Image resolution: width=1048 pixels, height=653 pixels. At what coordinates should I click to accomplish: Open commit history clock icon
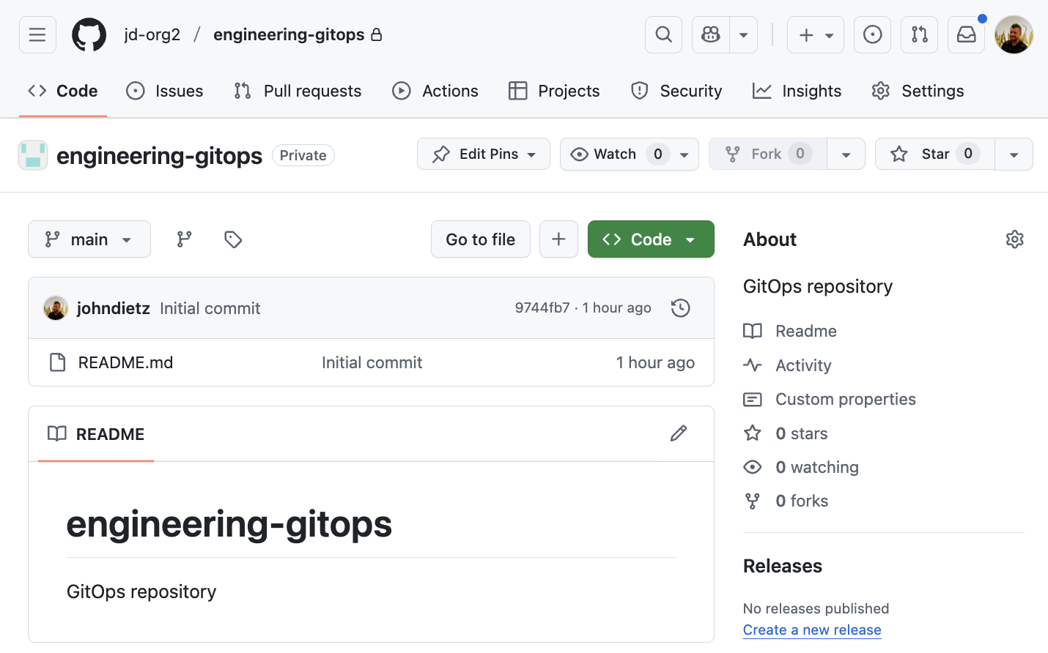click(x=680, y=308)
